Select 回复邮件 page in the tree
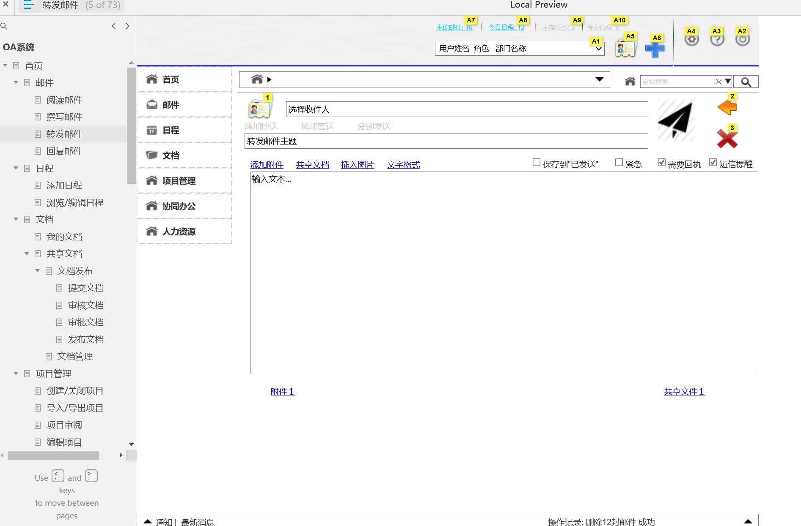801x526 pixels. (64, 151)
